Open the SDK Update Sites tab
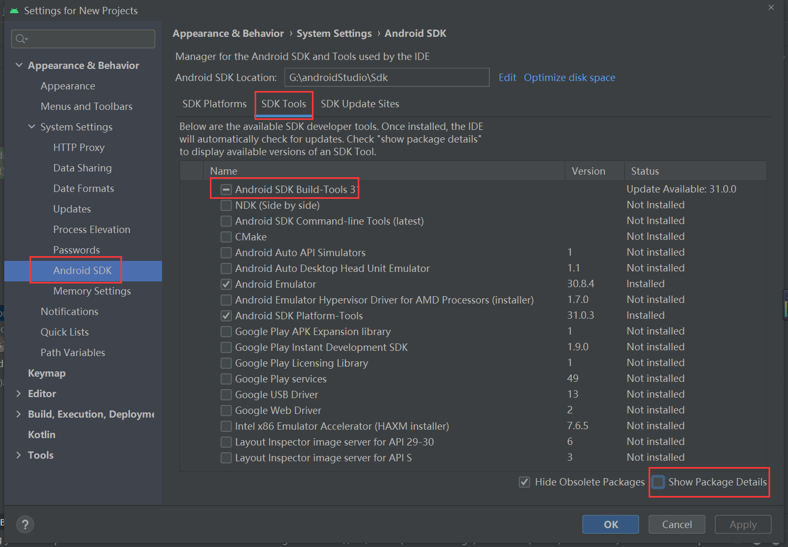 point(359,104)
